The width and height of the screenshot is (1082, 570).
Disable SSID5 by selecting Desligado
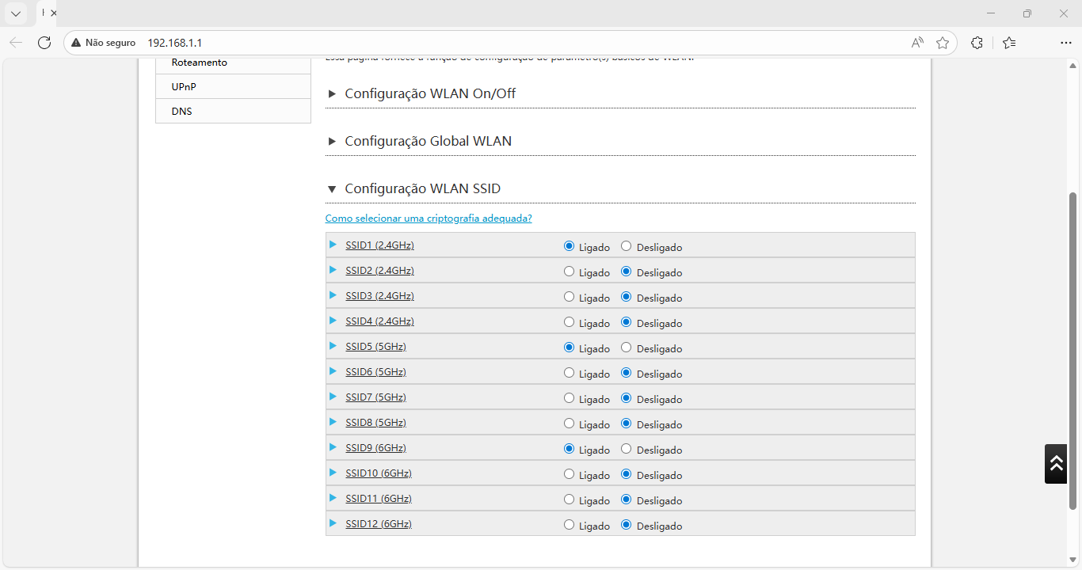point(626,347)
